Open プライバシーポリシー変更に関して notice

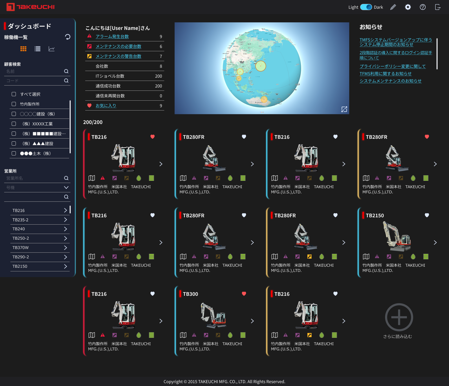(x=392, y=66)
